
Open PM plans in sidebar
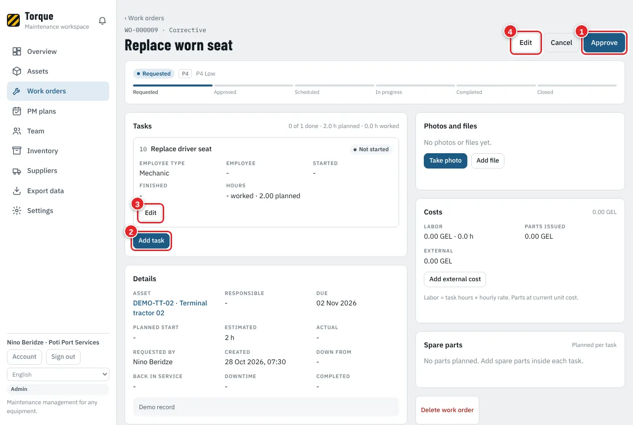58,111
